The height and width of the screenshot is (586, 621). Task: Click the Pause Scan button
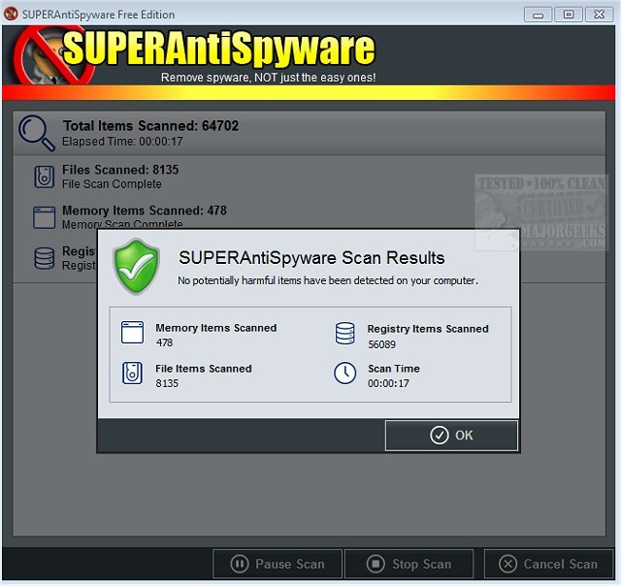click(278, 564)
